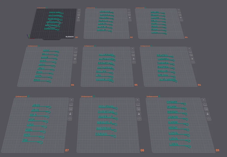Auto-orient objects on plate 07
The height and width of the screenshot is (157, 227).
(x=71, y=104)
